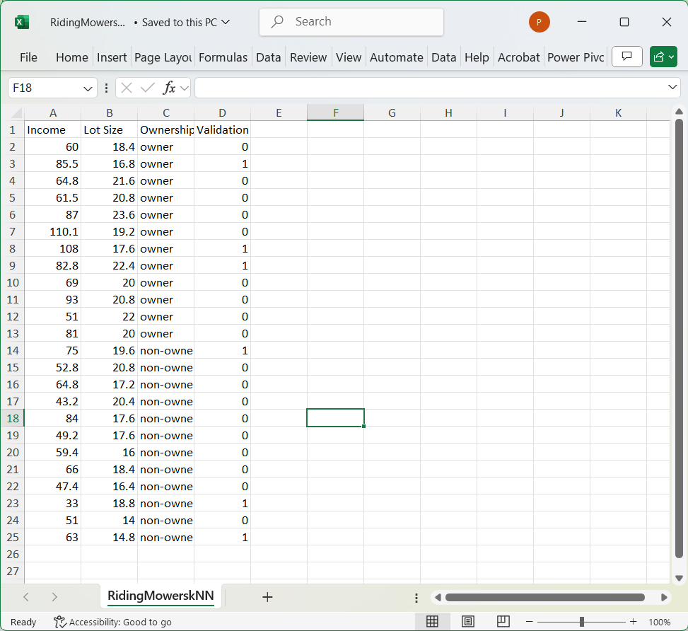Click the right horizontal scrollbar arrow

tap(664, 597)
